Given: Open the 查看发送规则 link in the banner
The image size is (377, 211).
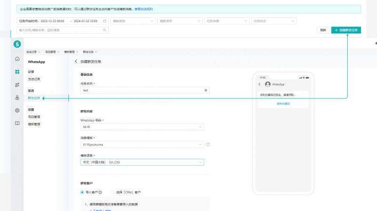Looking at the screenshot, I should click(x=143, y=9).
